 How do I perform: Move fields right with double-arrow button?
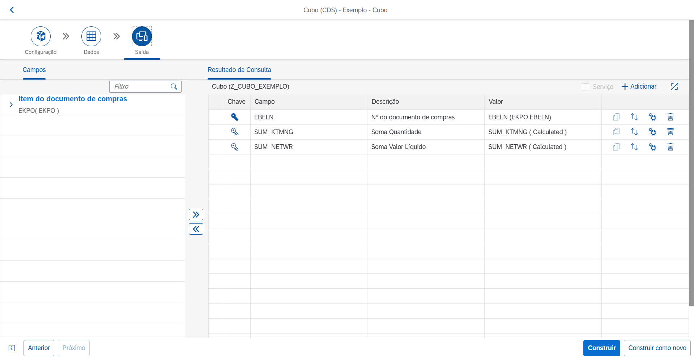(x=196, y=214)
